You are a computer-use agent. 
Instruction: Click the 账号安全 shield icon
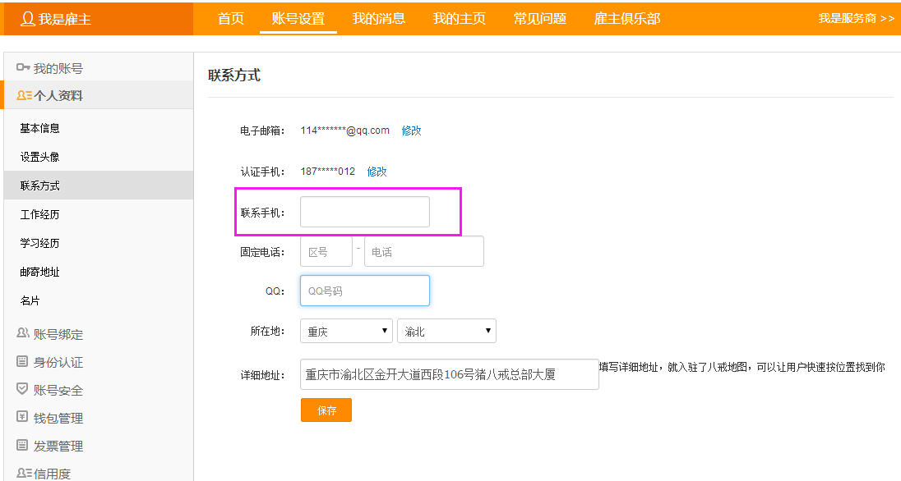pos(22,388)
